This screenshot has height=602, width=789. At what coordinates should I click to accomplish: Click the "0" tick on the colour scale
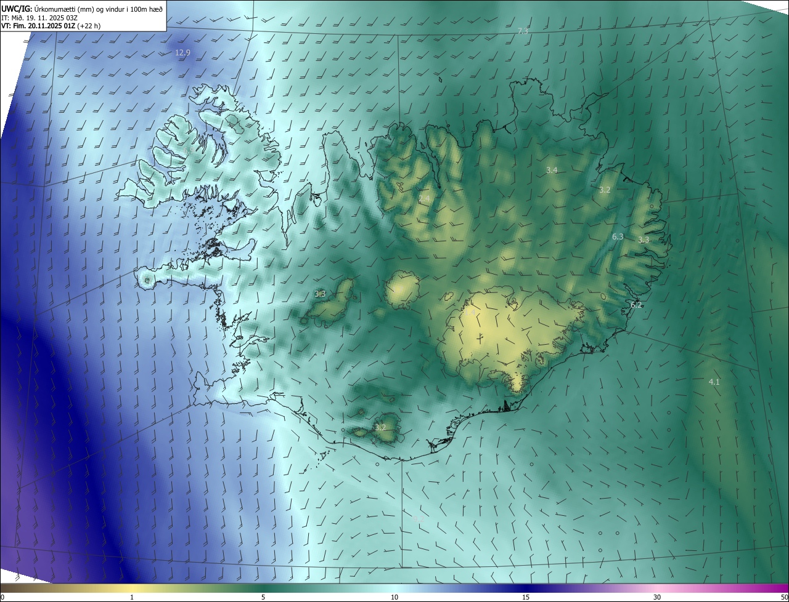pos(2,597)
